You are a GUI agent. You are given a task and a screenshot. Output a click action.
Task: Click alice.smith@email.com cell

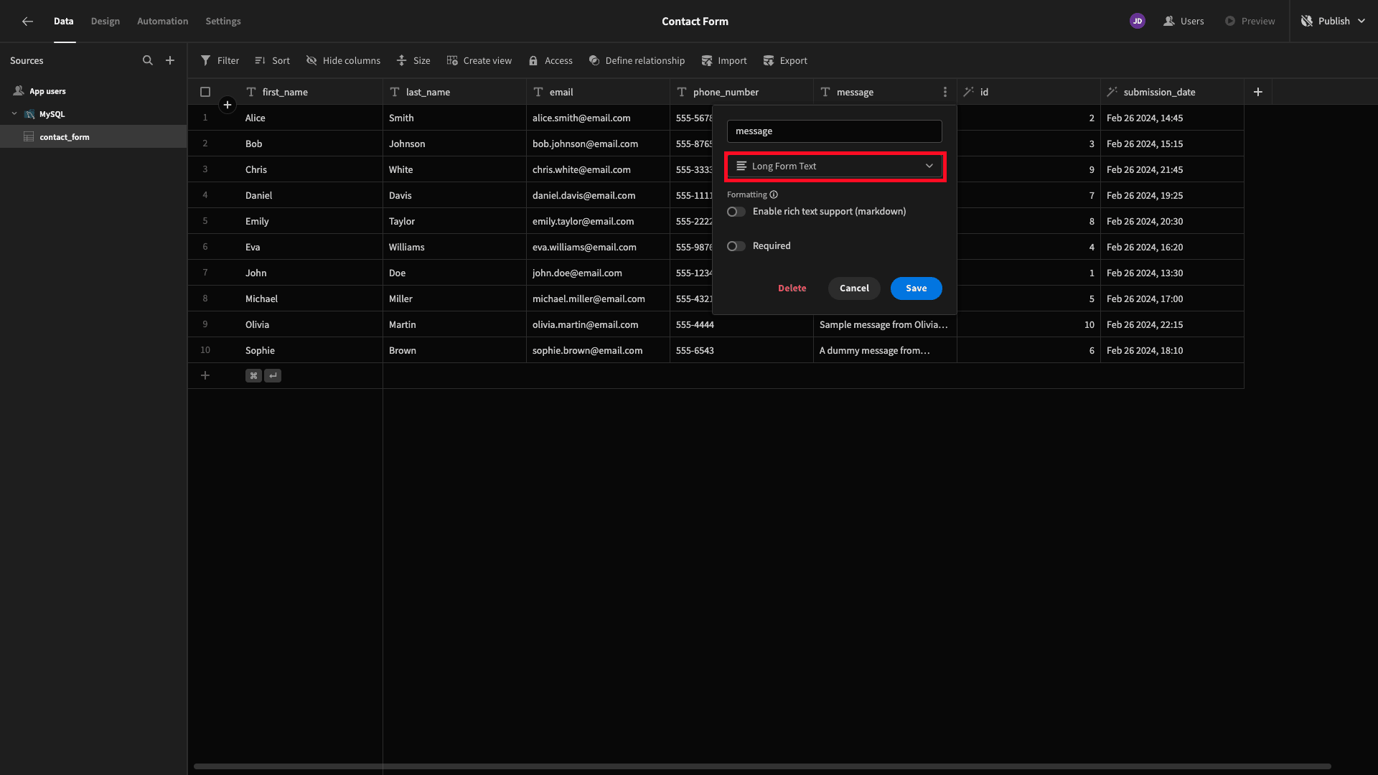(x=598, y=118)
